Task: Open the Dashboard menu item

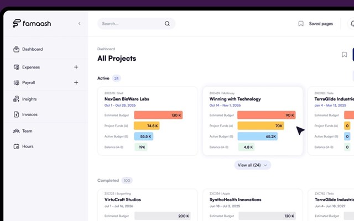Action: 32,49
